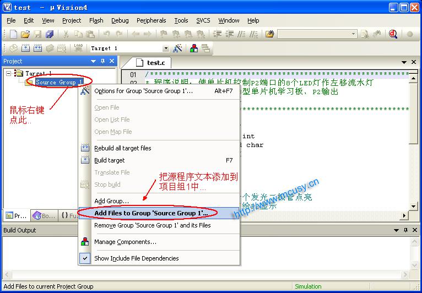This screenshot has width=422, height=293.
Task: Click the comment selection icon
Action: [x=241, y=34]
